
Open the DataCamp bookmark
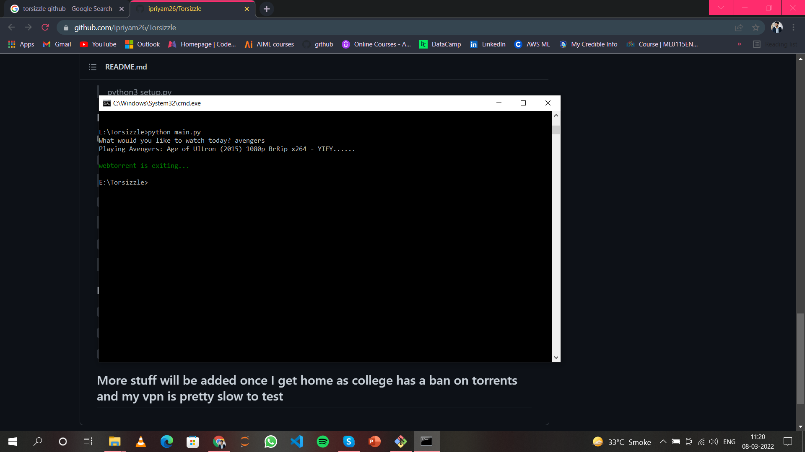[440, 44]
